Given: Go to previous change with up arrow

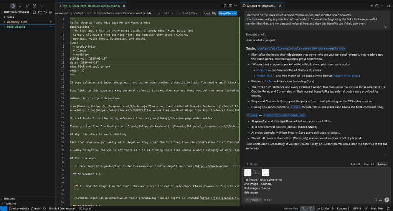Looking at the screenshot, I should coord(159,13).
